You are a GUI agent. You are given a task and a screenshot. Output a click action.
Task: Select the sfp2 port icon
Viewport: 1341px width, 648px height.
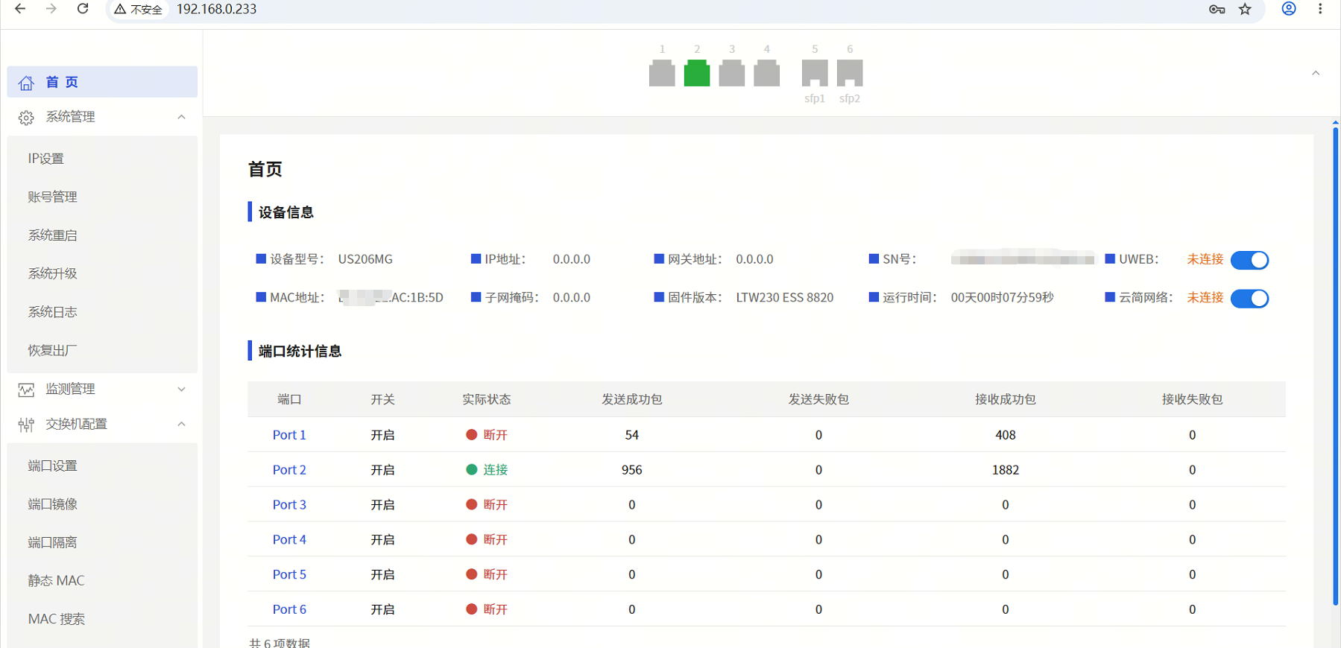click(850, 73)
